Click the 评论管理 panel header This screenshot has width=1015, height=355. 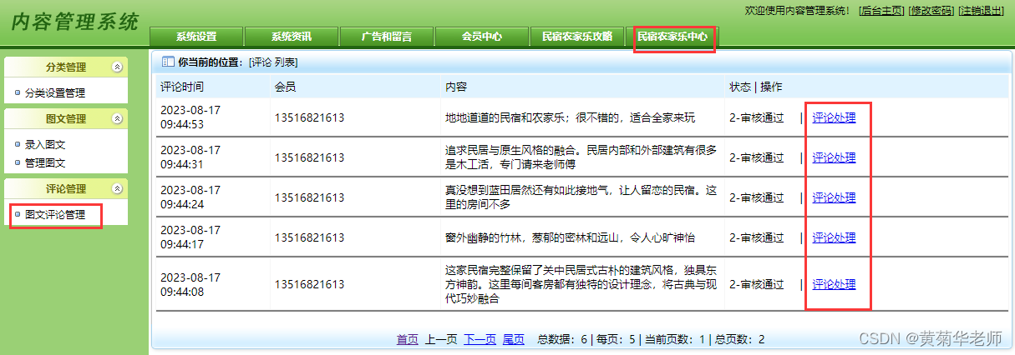(x=66, y=189)
